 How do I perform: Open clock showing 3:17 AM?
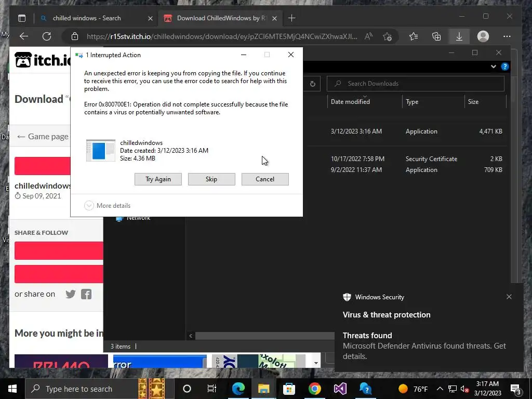pos(487,389)
